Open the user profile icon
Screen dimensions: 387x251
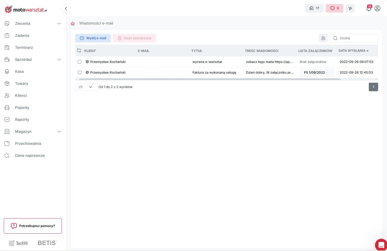(x=377, y=8)
